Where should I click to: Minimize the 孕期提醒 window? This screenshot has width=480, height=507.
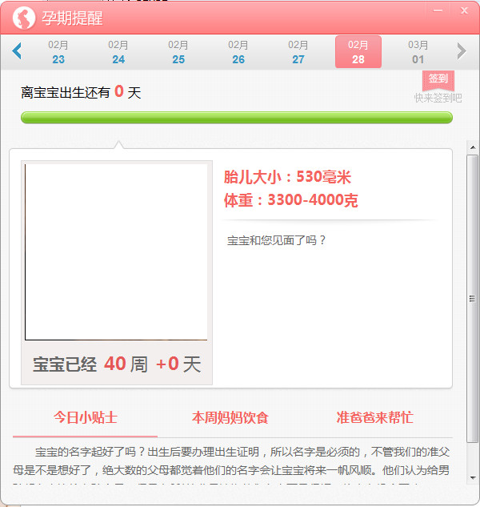click(x=438, y=10)
